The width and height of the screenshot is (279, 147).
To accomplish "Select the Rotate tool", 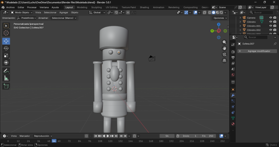I will [x=6, y=48].
